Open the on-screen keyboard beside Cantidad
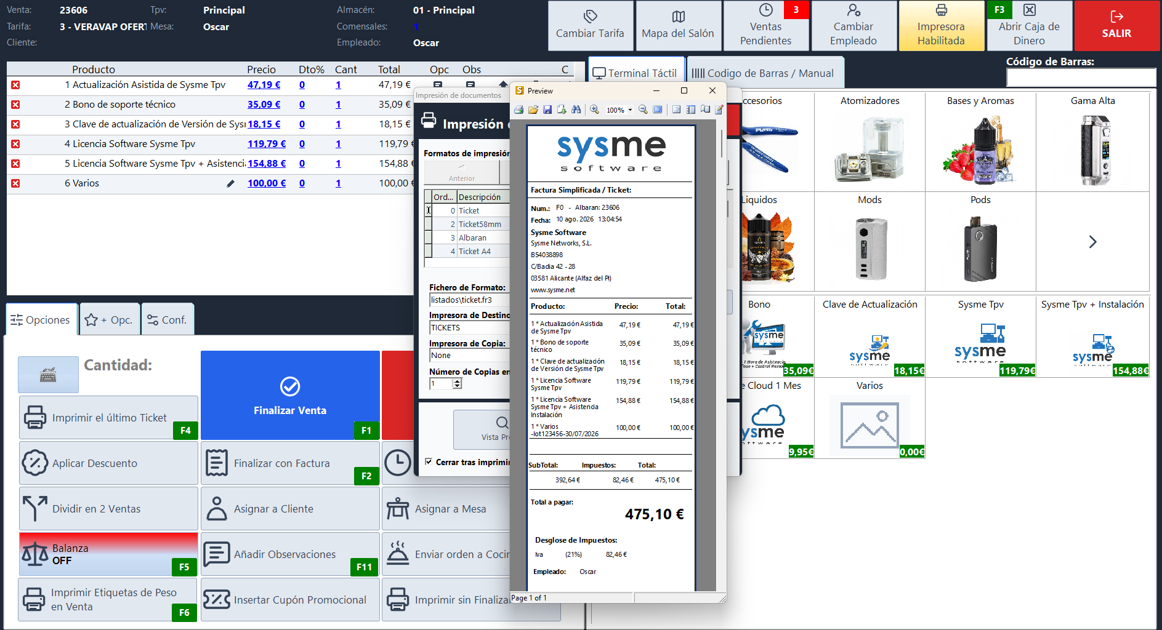Image resolution: width=1162 pixels, height=630 pixels. tap(48, 374)
